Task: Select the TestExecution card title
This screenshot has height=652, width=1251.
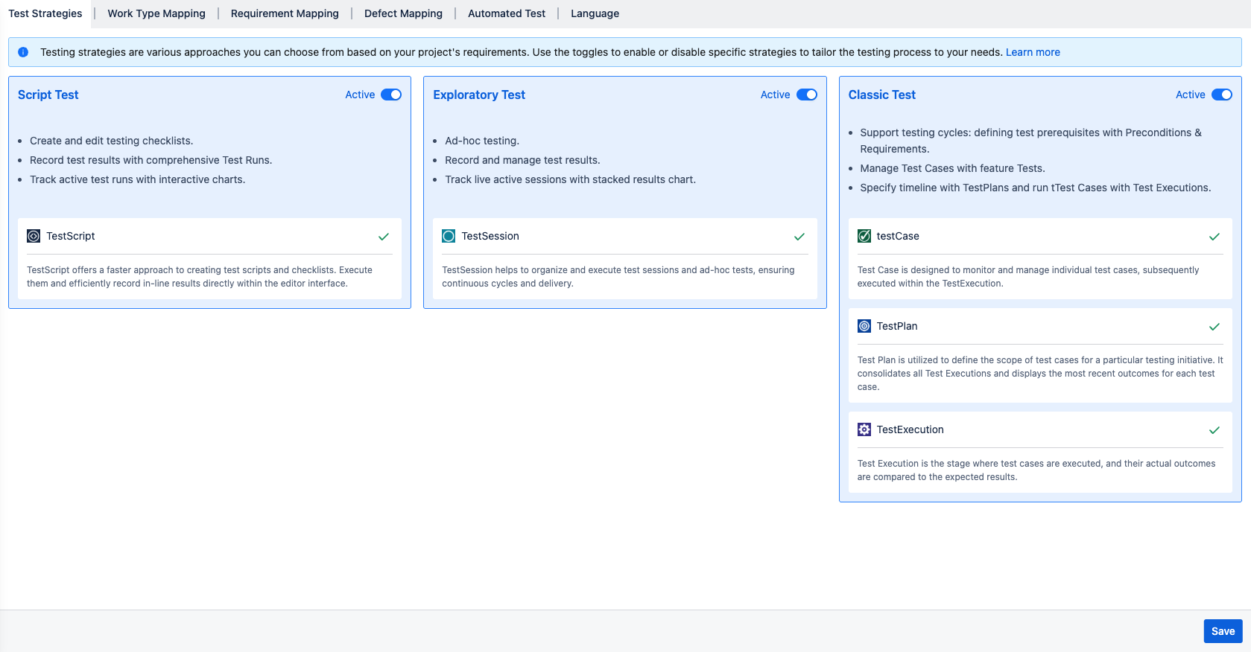Action: [910, 429]
